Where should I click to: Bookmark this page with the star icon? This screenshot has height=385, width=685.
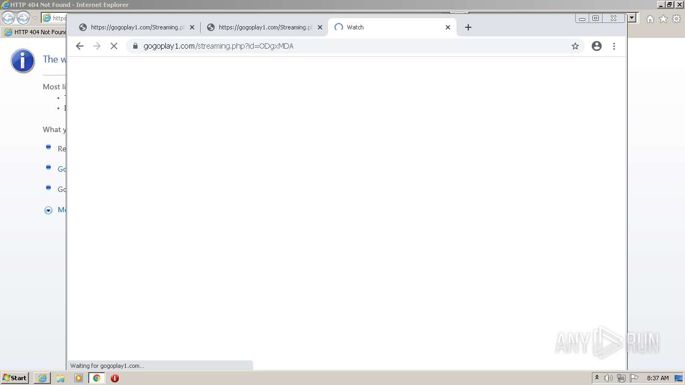click(x=575, y=46)
